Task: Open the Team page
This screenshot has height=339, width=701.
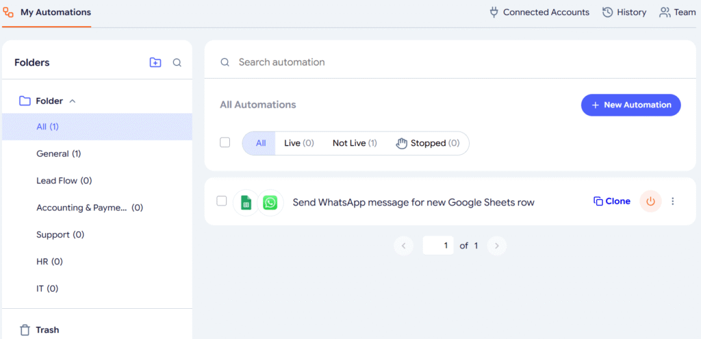Action: [677, 12]
